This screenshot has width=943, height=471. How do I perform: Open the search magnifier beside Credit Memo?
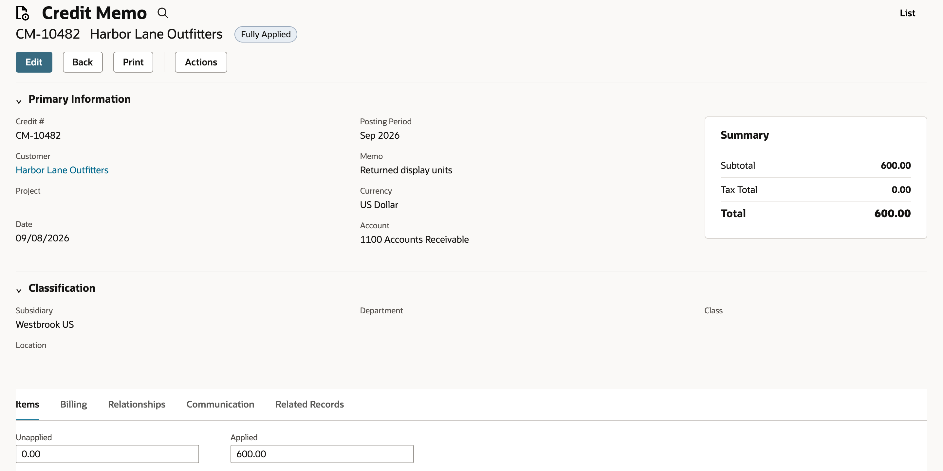coord(163,13)
